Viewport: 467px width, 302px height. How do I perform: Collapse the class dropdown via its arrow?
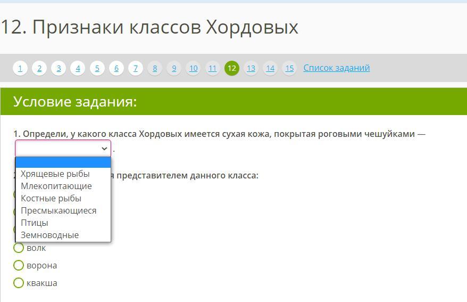click(x=104, y=149)
